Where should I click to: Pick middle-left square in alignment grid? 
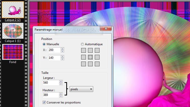(x=84, y=57)
